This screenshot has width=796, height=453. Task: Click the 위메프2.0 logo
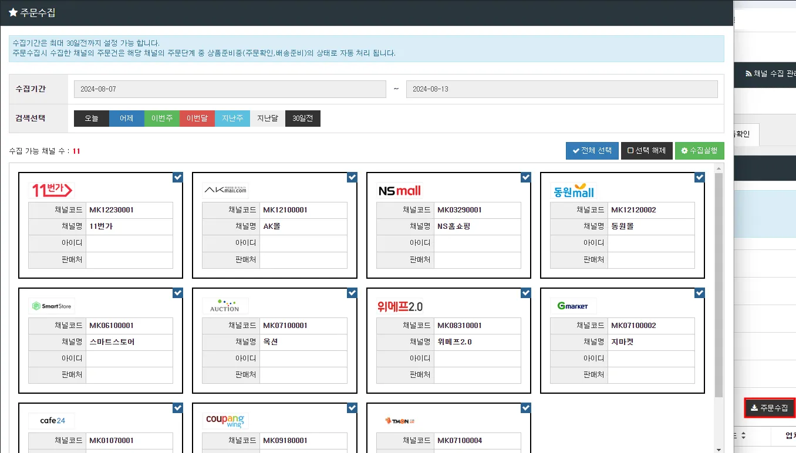tap(400, 306)
